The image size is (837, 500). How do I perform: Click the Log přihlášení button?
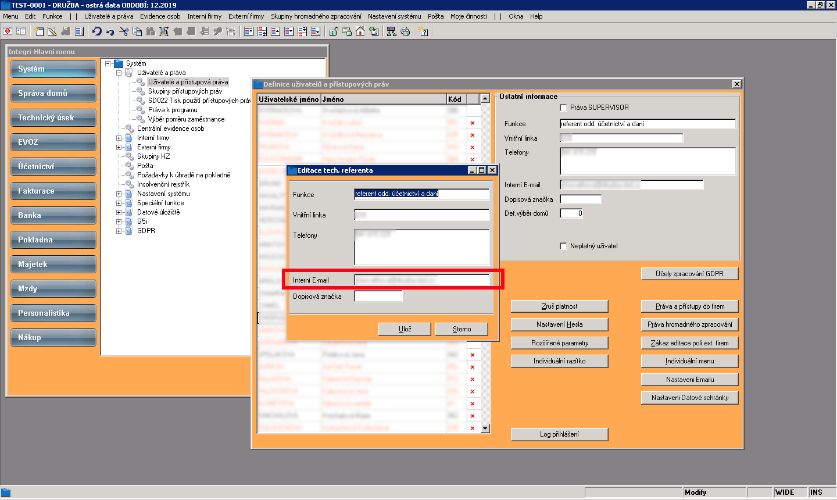click(x=559, y=434)
